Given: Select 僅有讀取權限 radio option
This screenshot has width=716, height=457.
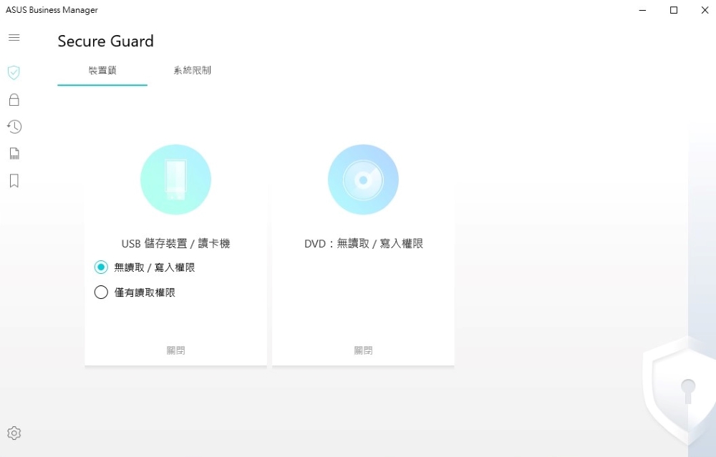Looking at the screenshot, I should [101, 293].
